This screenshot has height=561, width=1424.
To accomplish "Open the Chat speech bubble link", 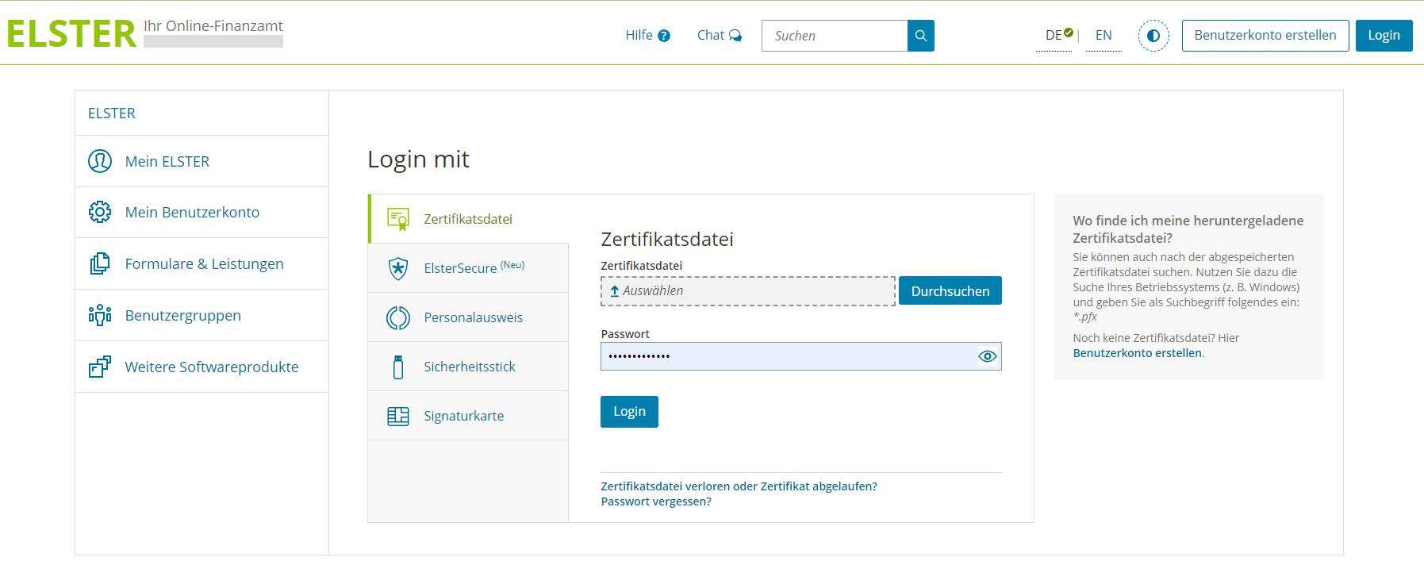I will [719, 36].
